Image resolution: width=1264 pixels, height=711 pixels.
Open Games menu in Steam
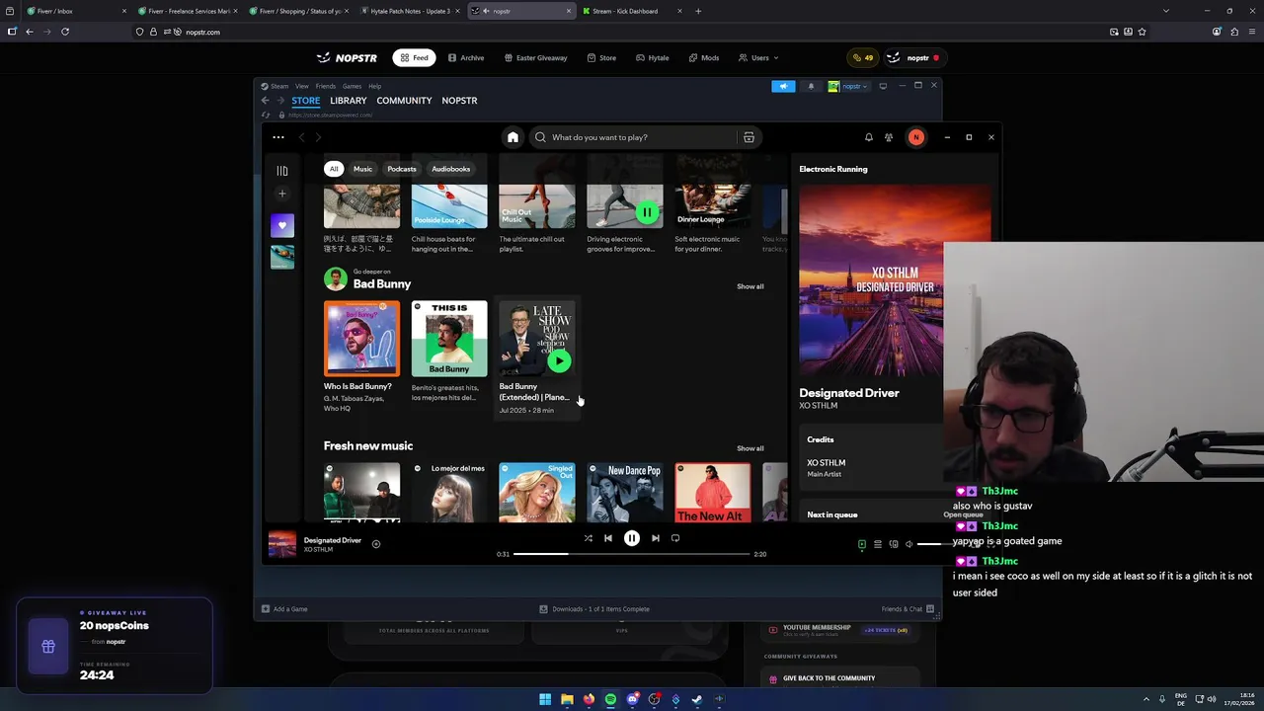click(x=352, y=86)
